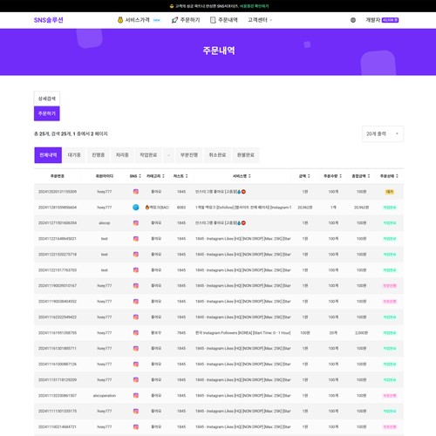Click the purple 주문하기 button below 상세검색
Screen dimensions: 436x436
[47, 113]
